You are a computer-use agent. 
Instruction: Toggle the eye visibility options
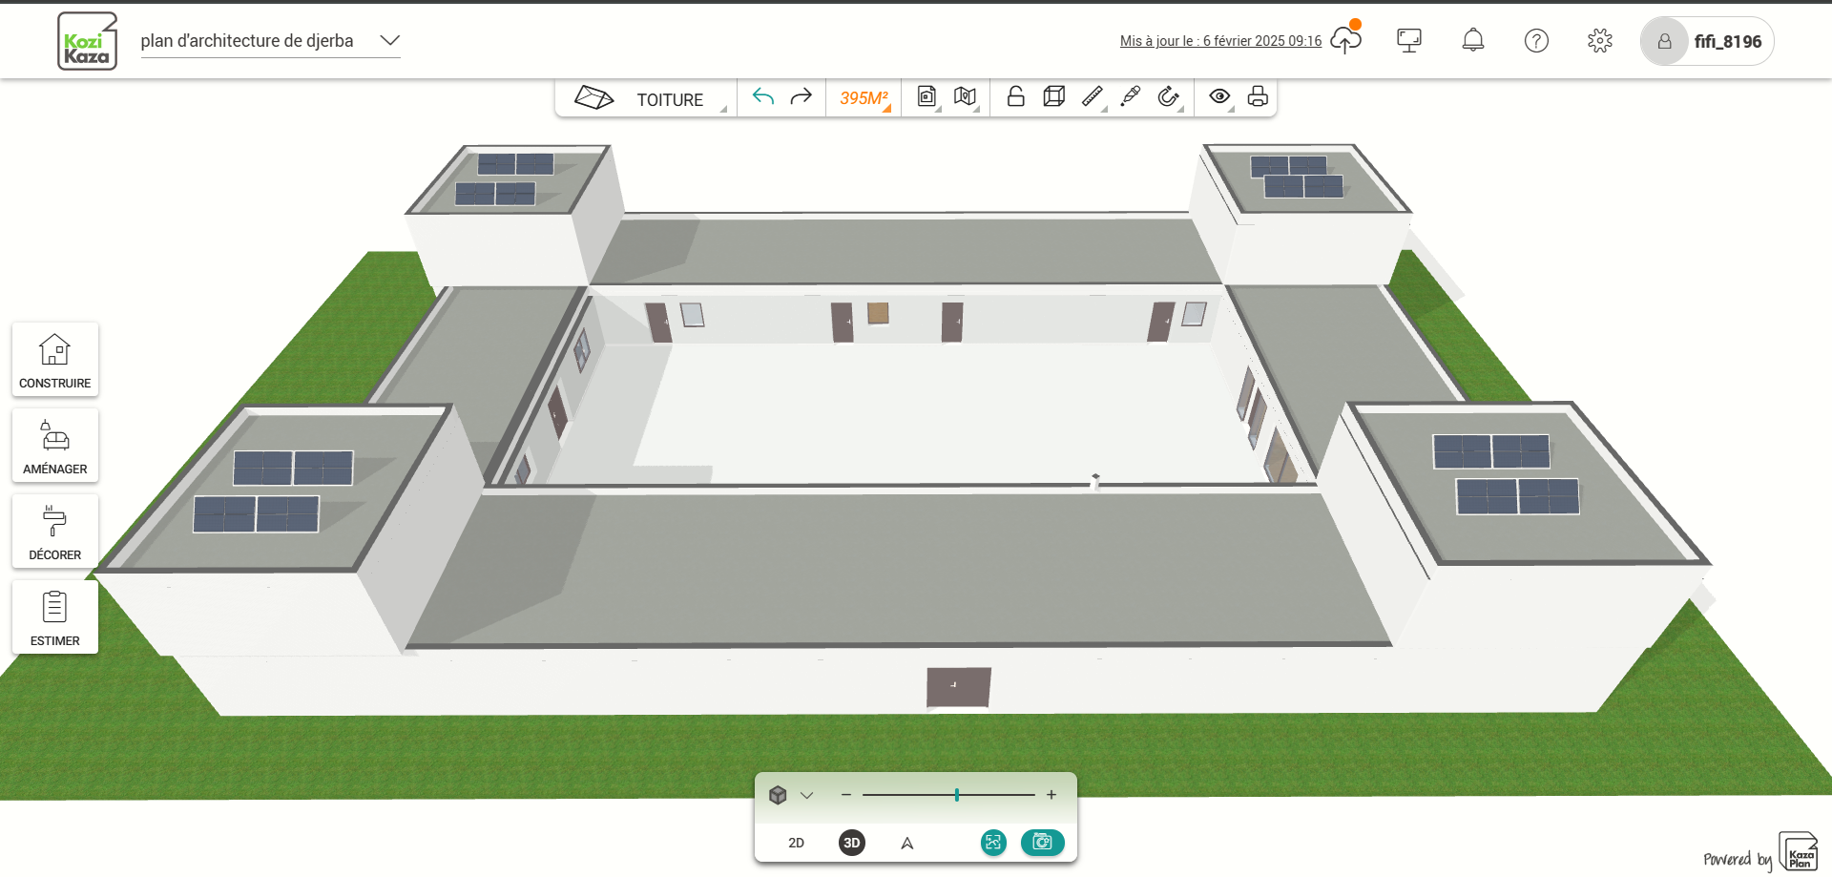tap(1219, 97)
